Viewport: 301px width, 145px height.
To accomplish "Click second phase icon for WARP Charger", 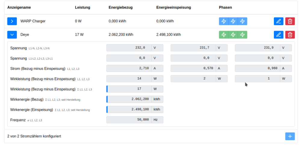I will pos(233,21).
